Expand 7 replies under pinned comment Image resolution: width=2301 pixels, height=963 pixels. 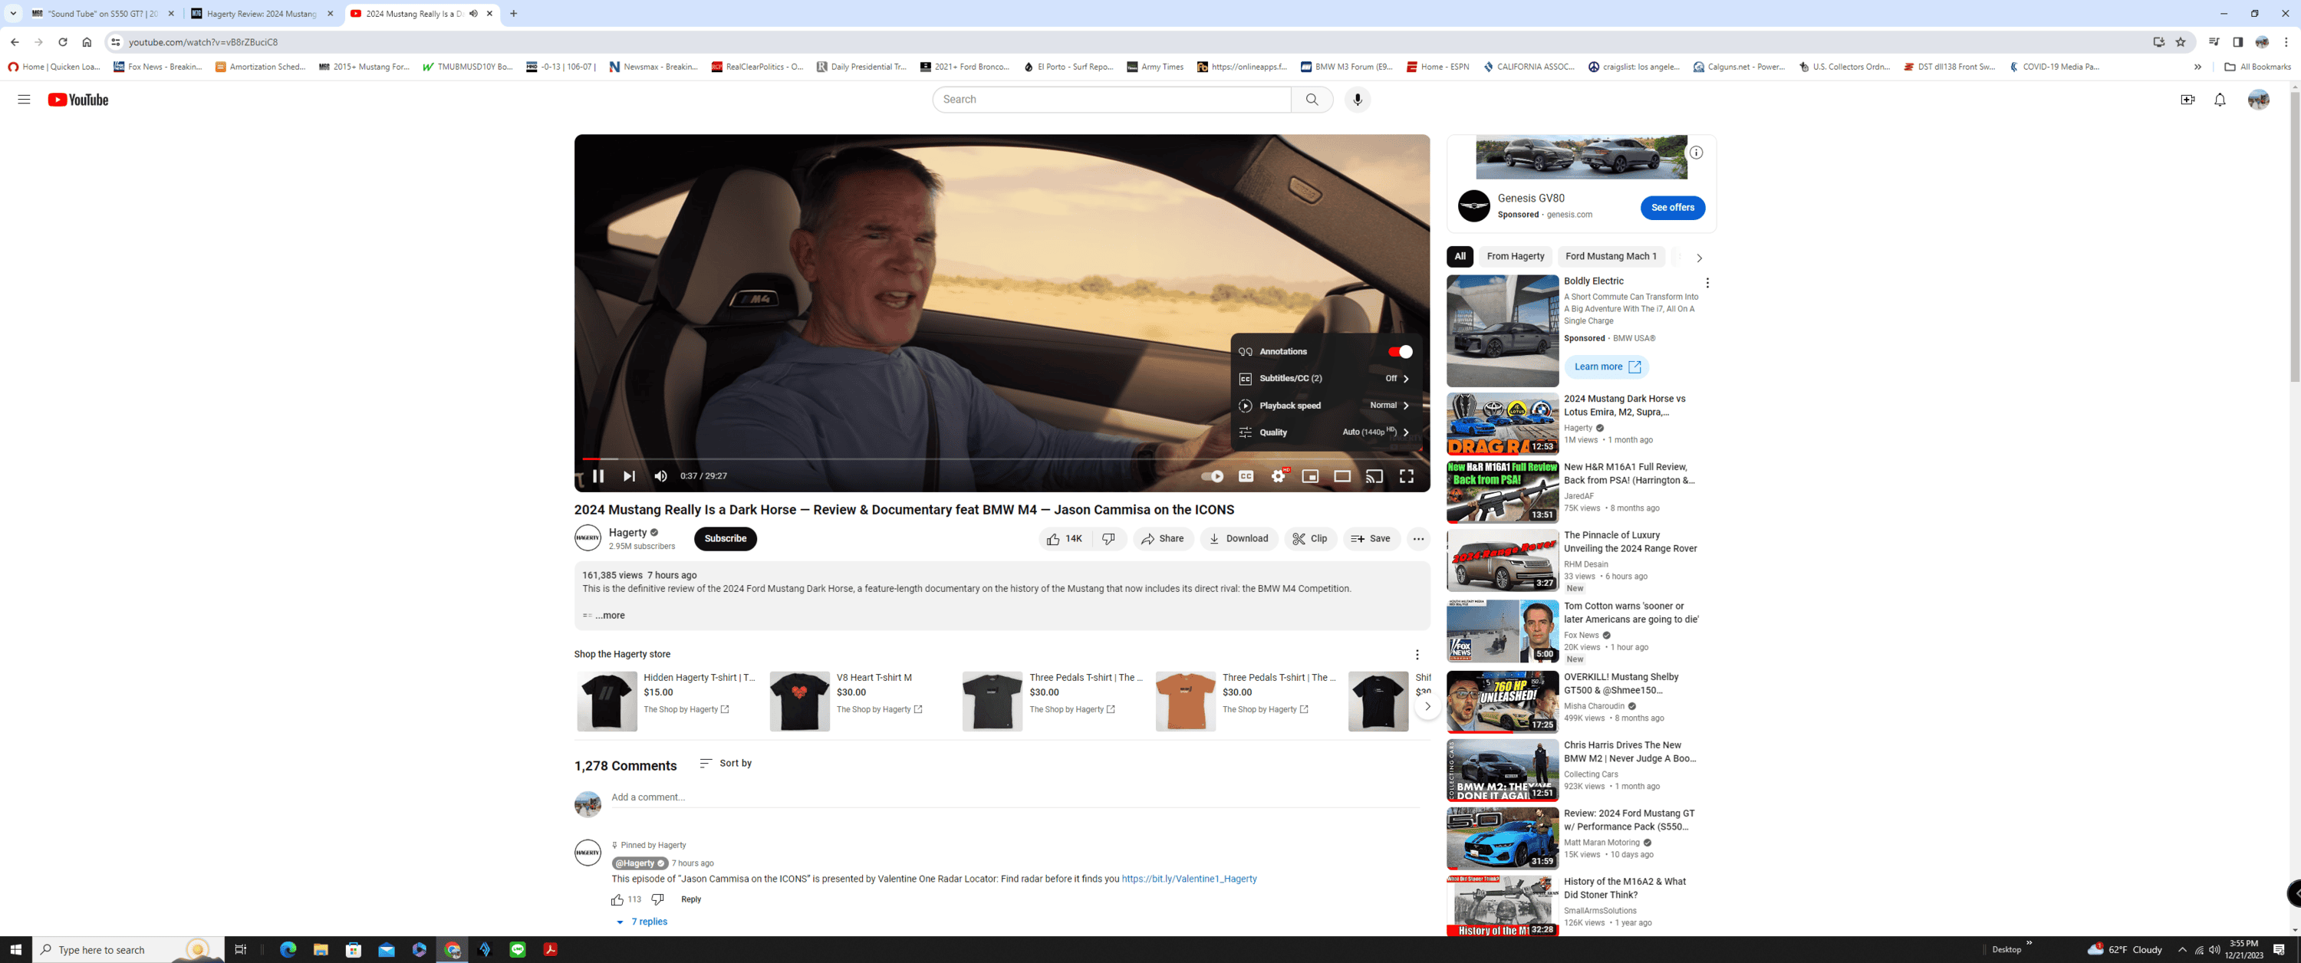pos(641,922)
